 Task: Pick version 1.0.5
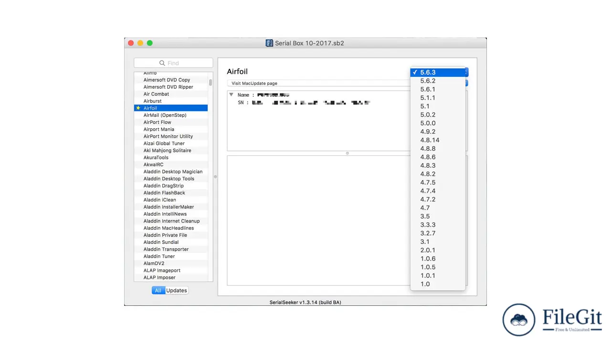[438, 267]
